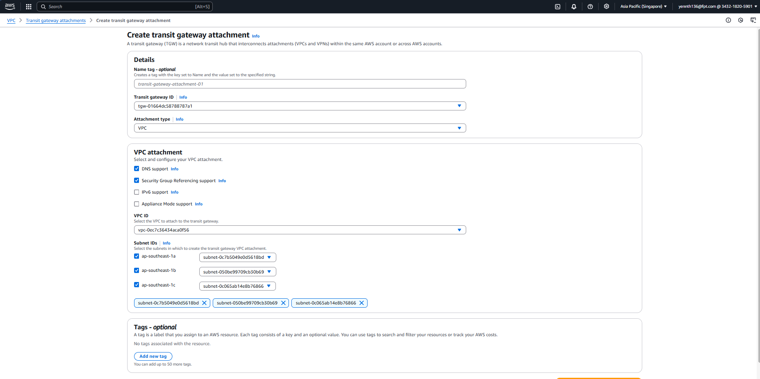Click the AWS logo home icon
This screenshot has width=760, height=379.
(x=10, y=7)
